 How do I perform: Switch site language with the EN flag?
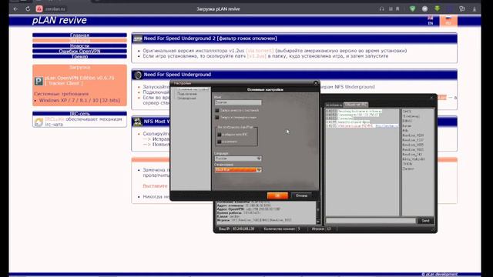[x=431, y=21]
